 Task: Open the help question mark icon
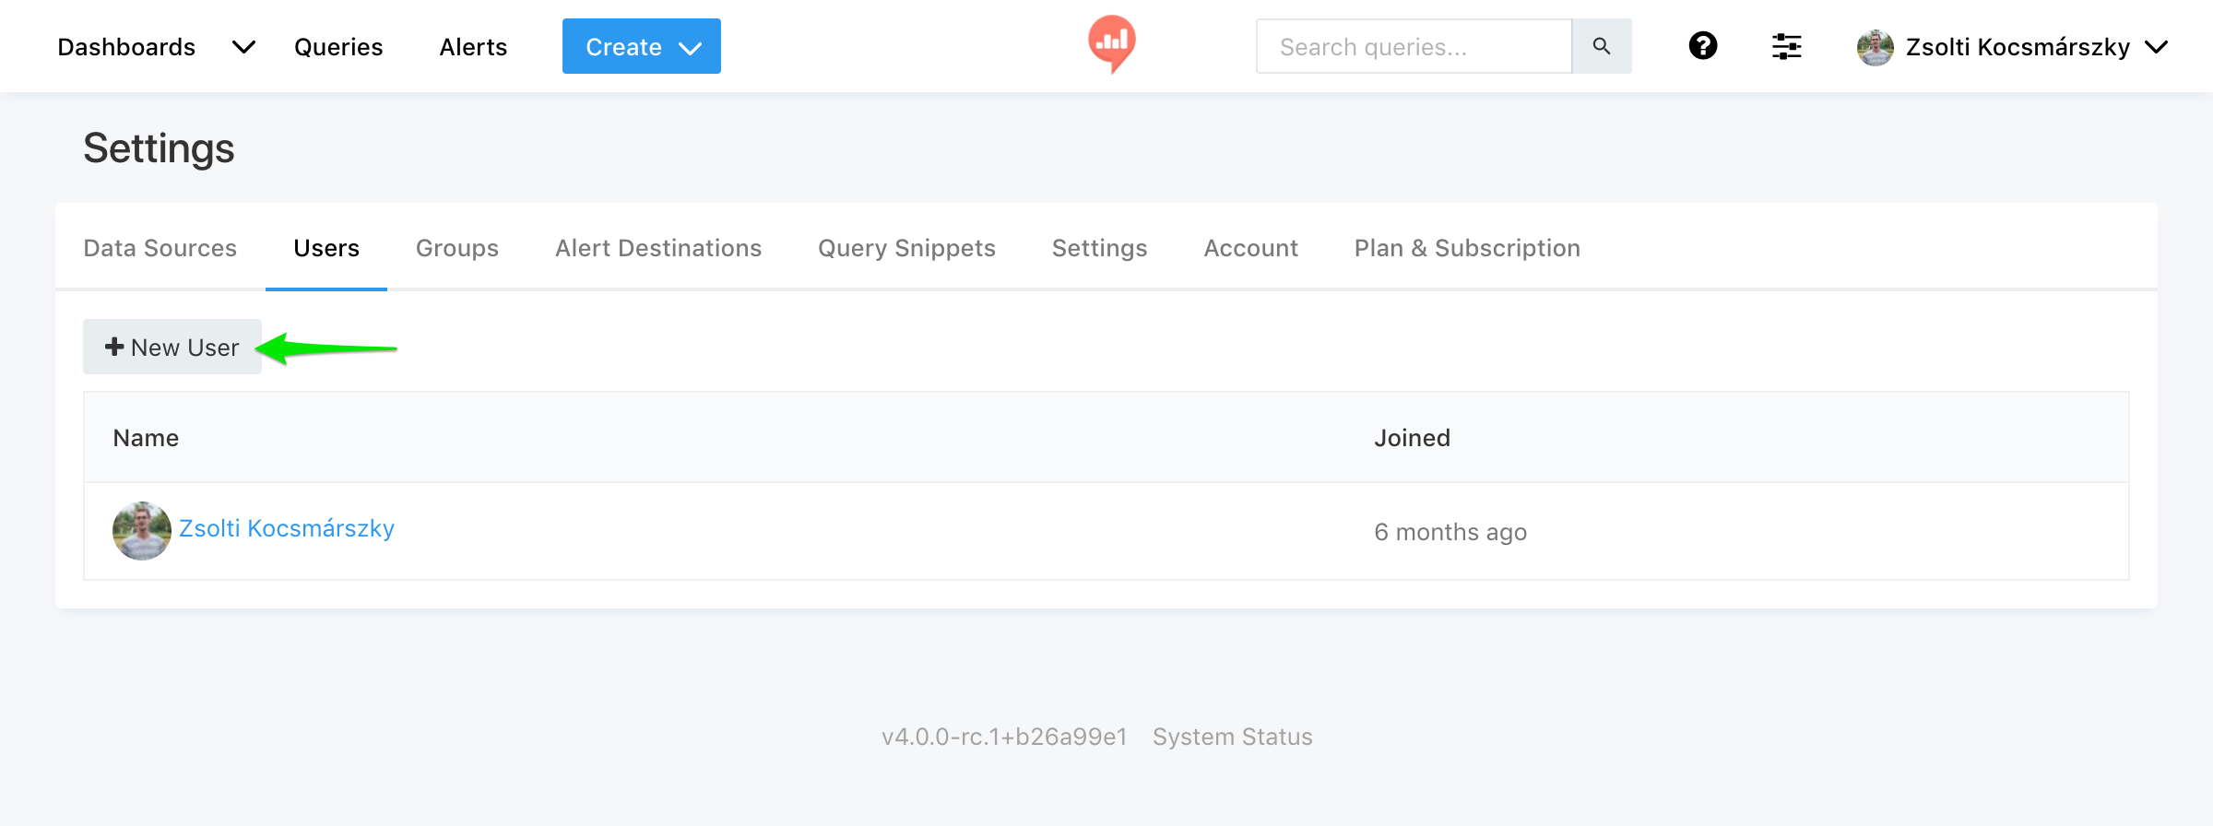point(1702,46)
